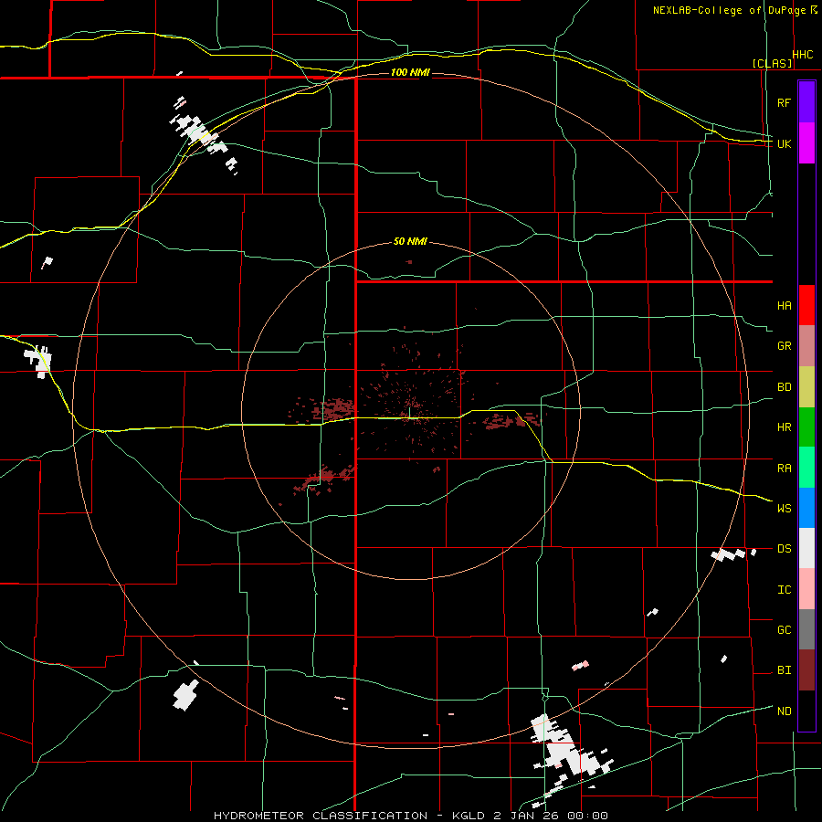Click the [CLAS] units label
Screen dimensions: 822x822
point(772,63)
